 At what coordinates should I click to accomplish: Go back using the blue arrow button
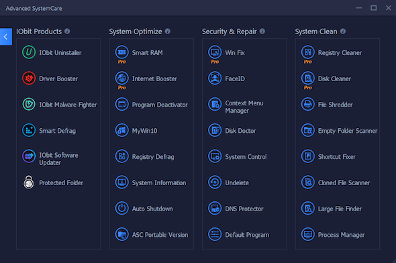click(x=6, y=37)
